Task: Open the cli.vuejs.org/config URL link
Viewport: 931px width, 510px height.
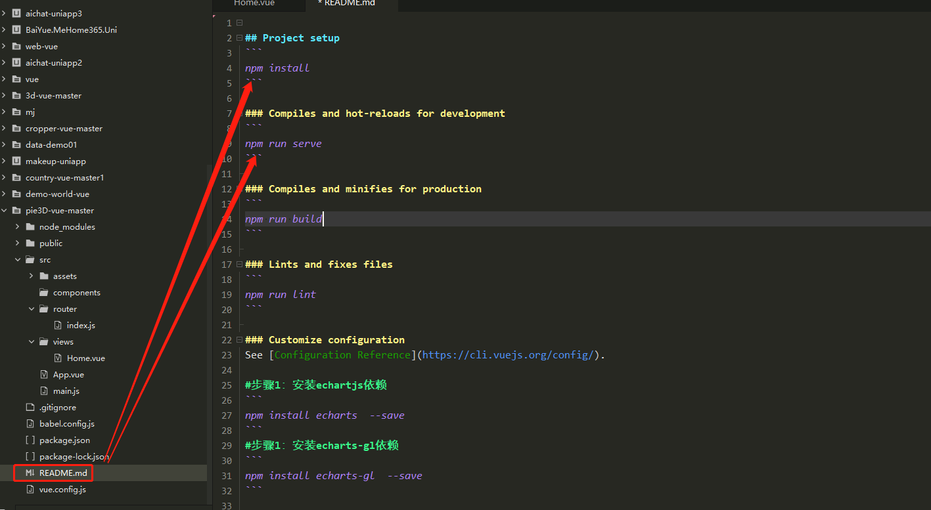Action: tap(509, 355)
